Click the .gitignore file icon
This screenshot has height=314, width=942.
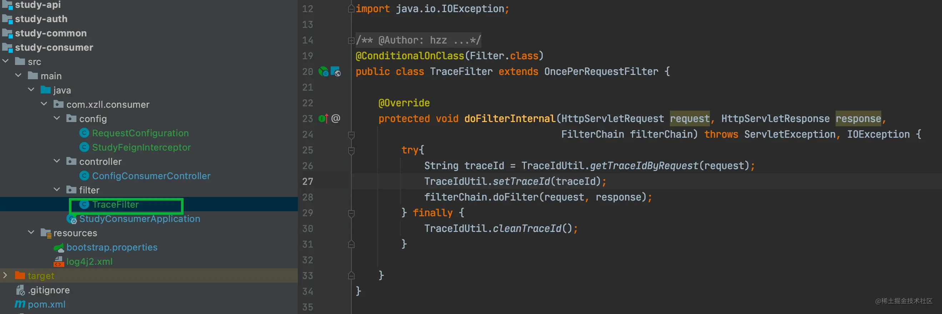point(20,290)
